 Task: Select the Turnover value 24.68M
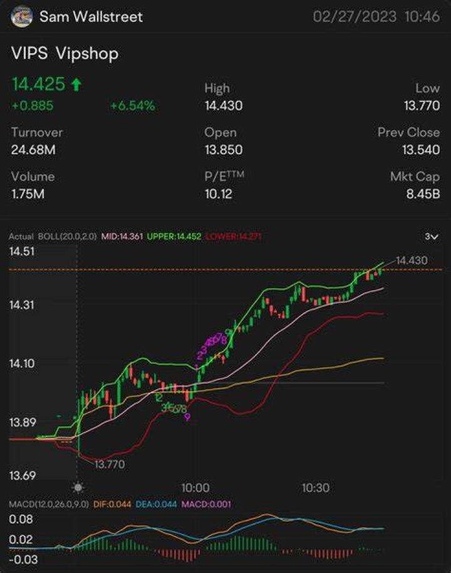(33, 150)
